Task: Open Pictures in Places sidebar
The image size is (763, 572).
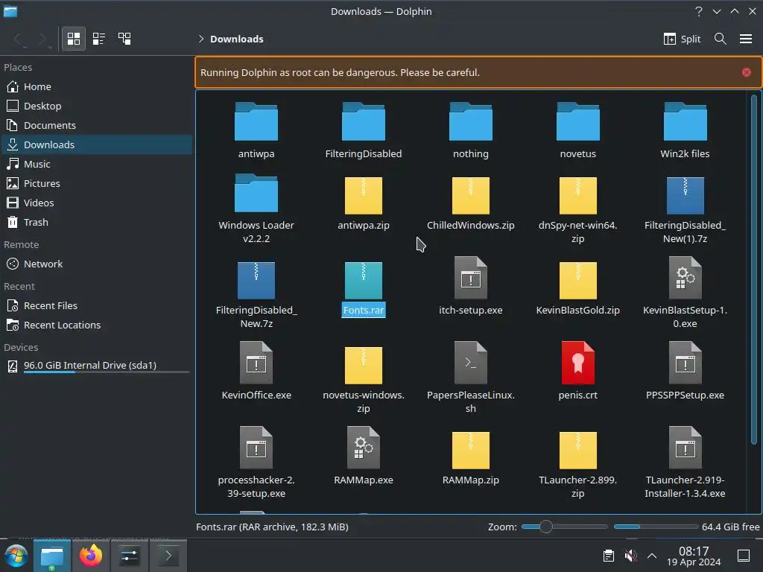Action: pyautogui.click(x=96, y=183)
